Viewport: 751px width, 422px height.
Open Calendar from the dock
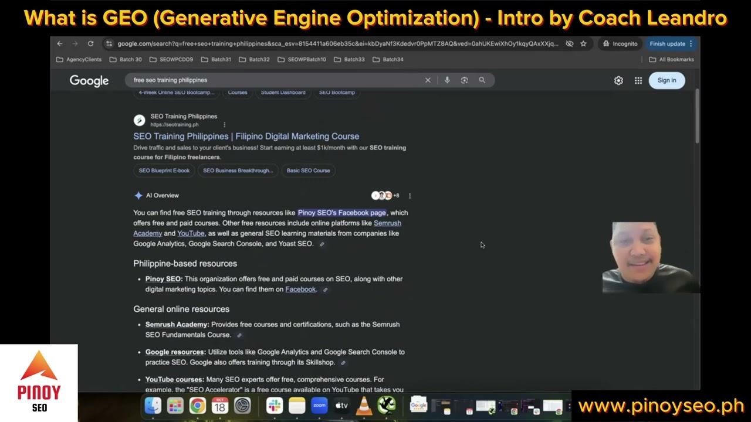click(219, 406)
